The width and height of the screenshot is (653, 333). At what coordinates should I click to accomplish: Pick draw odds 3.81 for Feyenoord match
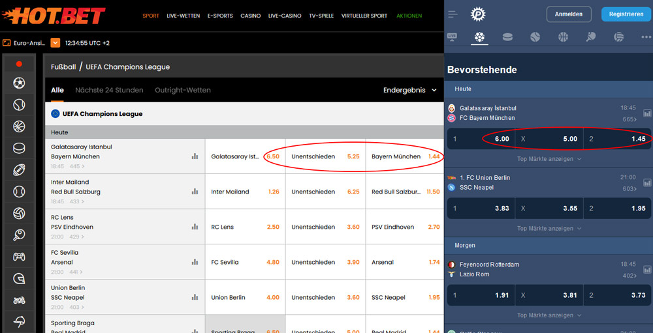tap(549, 295)
